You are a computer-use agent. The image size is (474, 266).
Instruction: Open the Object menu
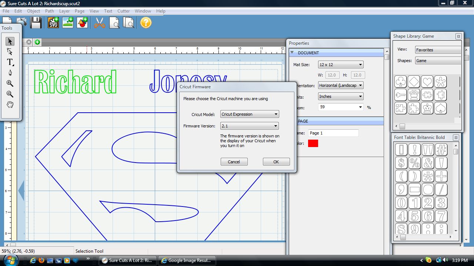click(x=33, y=11)
